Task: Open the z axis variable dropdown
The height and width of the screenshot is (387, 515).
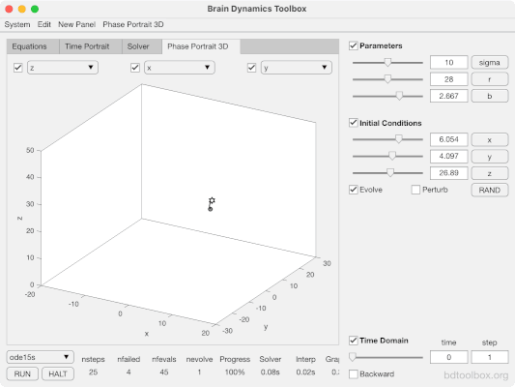Action: point(63,68)
